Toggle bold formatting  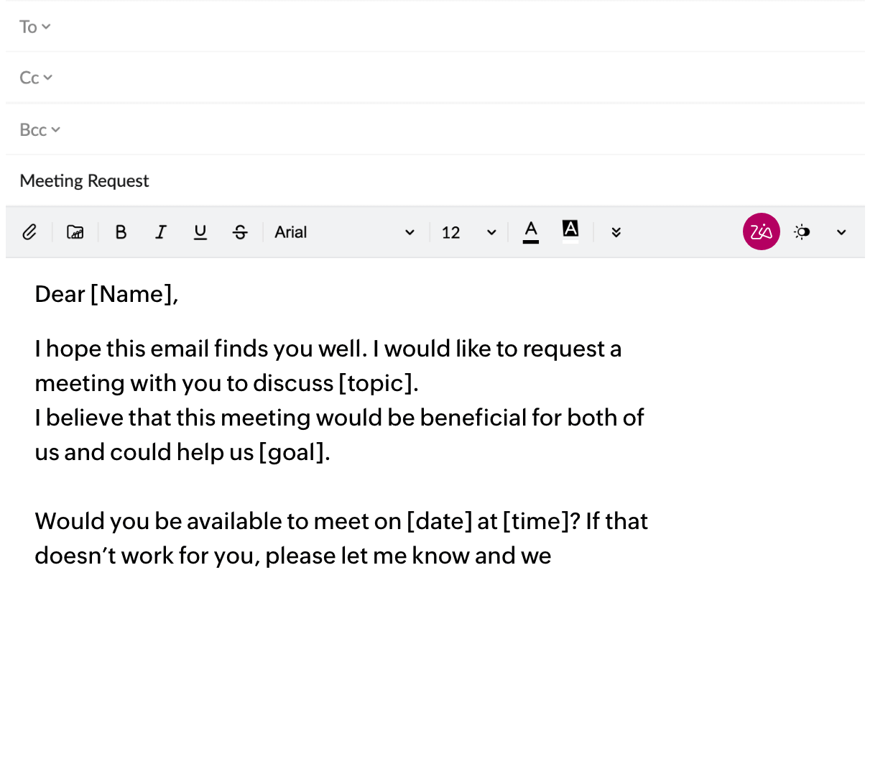(121, 232)
